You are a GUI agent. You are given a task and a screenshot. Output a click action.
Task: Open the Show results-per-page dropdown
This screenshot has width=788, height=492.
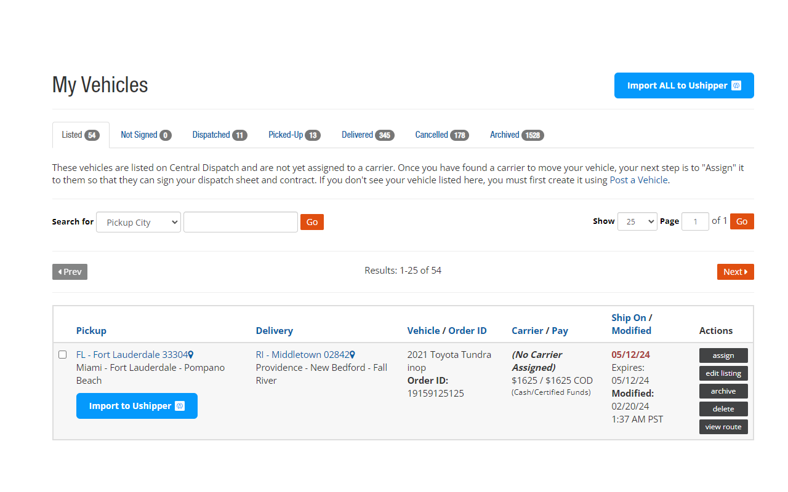coord(637,221)
